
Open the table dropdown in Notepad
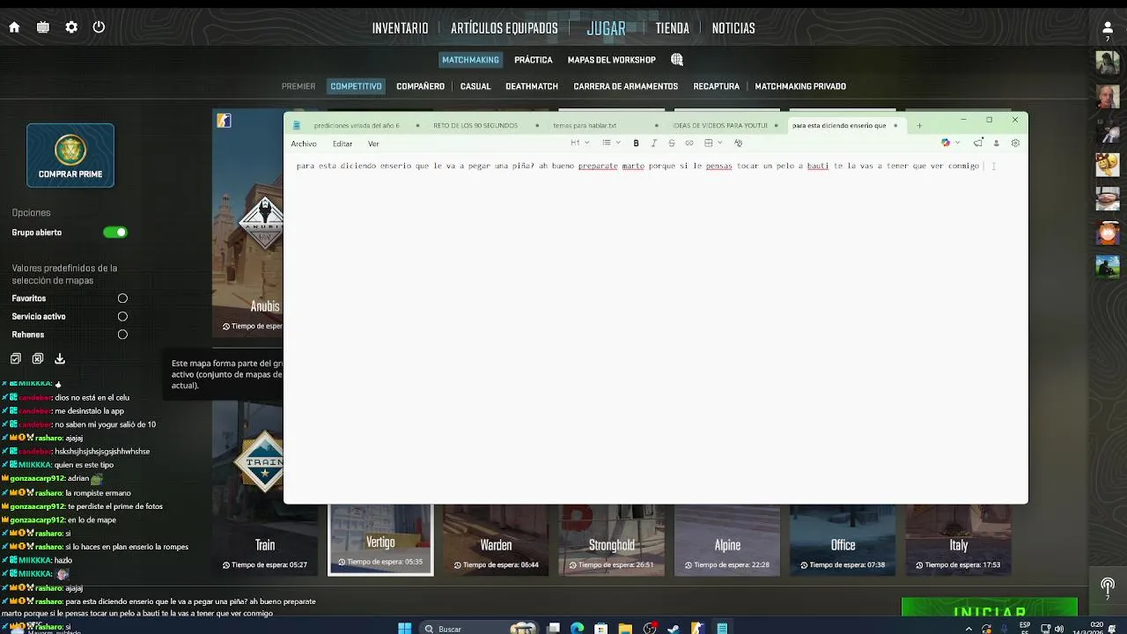[x=713, y=144]
